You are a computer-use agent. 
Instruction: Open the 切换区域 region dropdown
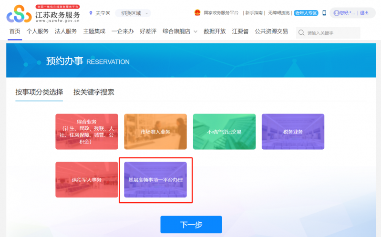pyautogui.click(x=133, y=13)
